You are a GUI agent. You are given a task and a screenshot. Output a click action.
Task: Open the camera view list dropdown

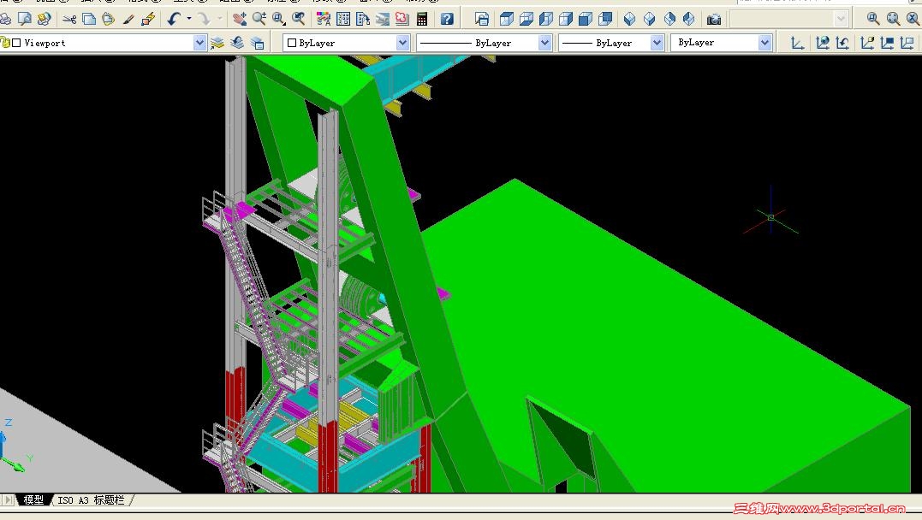pyautogui.click(x=842, y=20)
